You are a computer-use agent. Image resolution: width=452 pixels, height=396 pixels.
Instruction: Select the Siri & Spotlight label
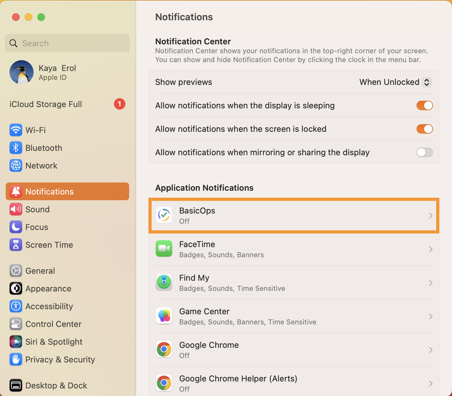pyautogui.click(x=54, y=342)
